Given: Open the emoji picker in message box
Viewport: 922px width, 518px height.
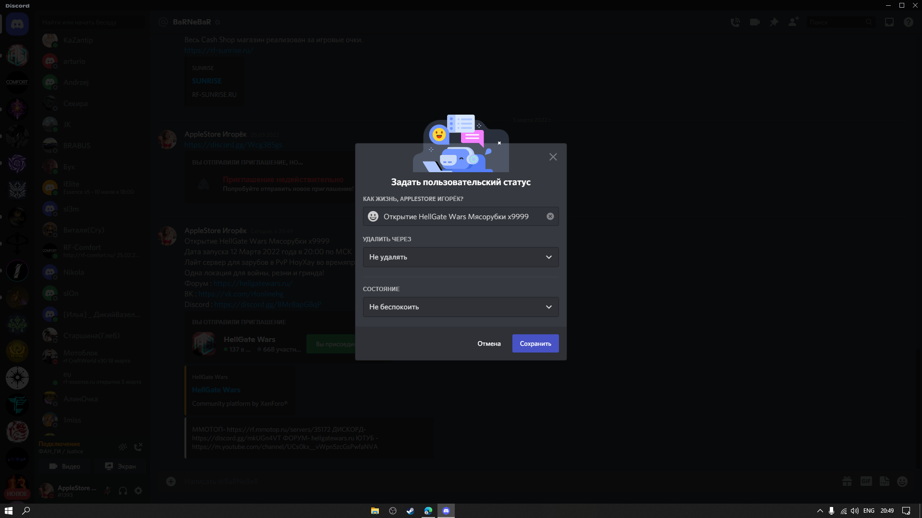Looking at the screenshot, I should pos(902,482).
